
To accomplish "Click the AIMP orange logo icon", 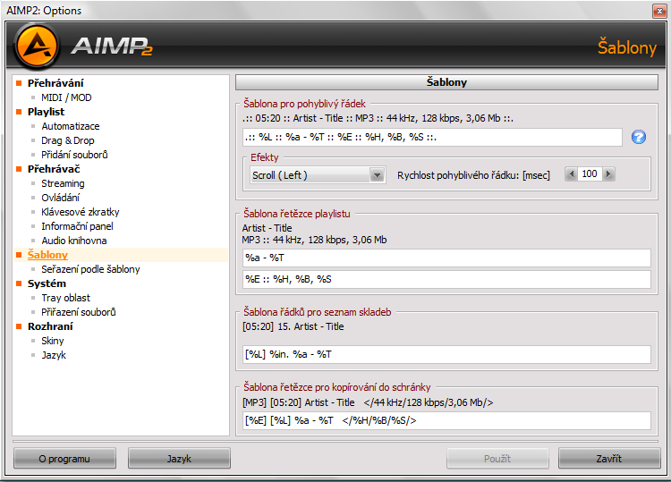I will pos(37,46).
